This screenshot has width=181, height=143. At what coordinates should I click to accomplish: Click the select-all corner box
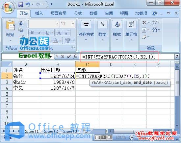pyautogui.click(x=7, y=64)
